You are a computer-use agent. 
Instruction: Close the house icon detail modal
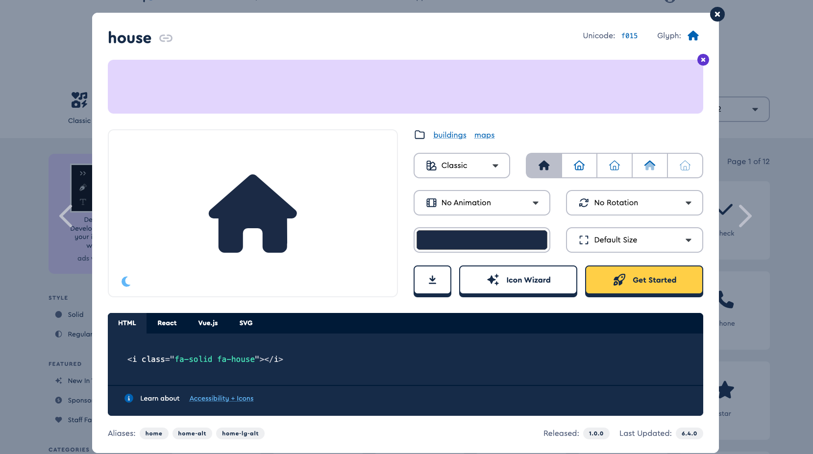[x=717, y=14]
